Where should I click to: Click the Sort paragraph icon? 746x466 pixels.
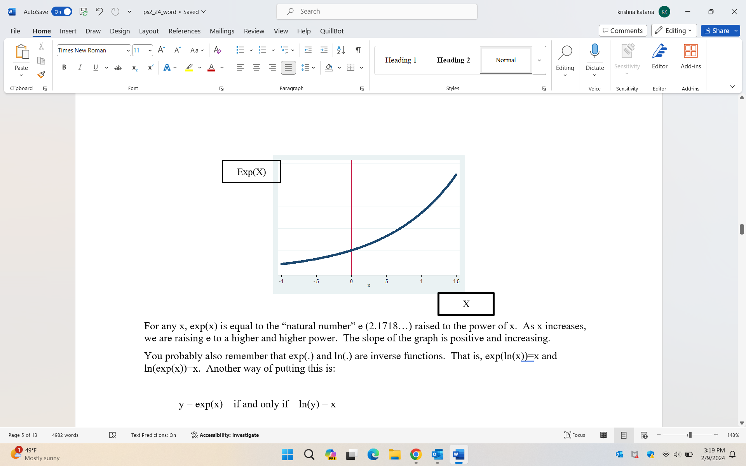(341, 50)
